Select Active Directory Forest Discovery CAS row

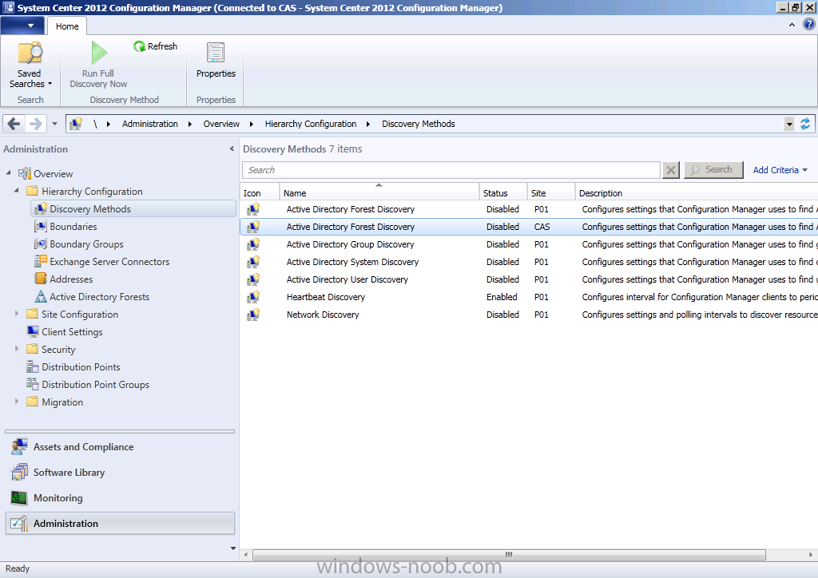pos(529,227)
